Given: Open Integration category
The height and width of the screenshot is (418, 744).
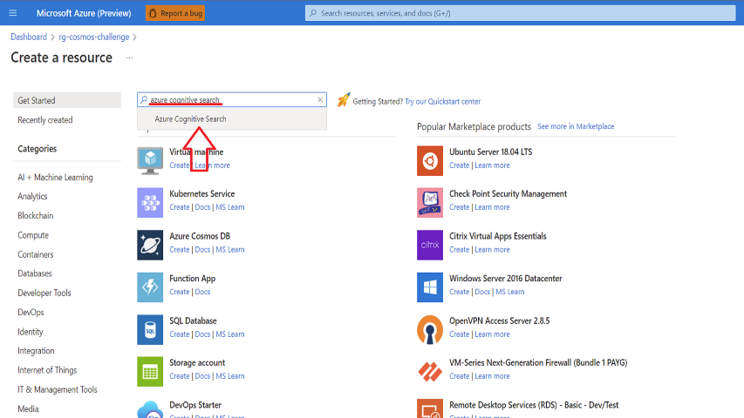Looking at the screenshot, I should pyautogui.click(x=36, y=351).
